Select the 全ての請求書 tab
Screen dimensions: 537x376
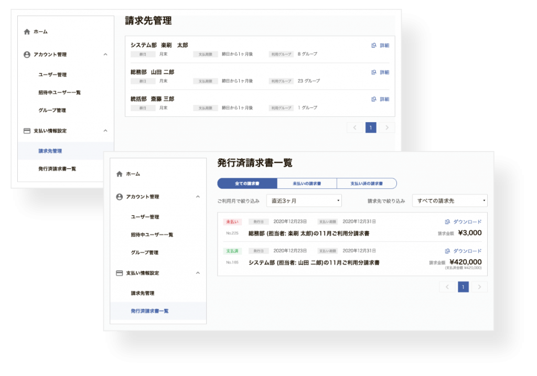(247, 184)
